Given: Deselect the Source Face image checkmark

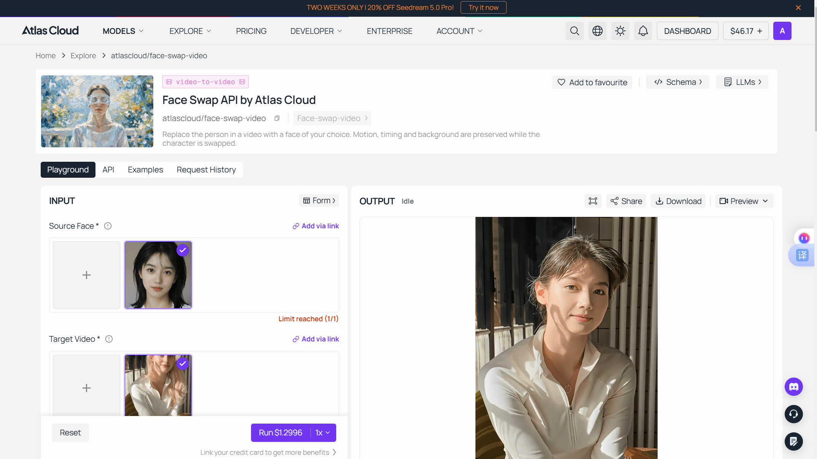Looking at the screenshot, I should 183,250.
